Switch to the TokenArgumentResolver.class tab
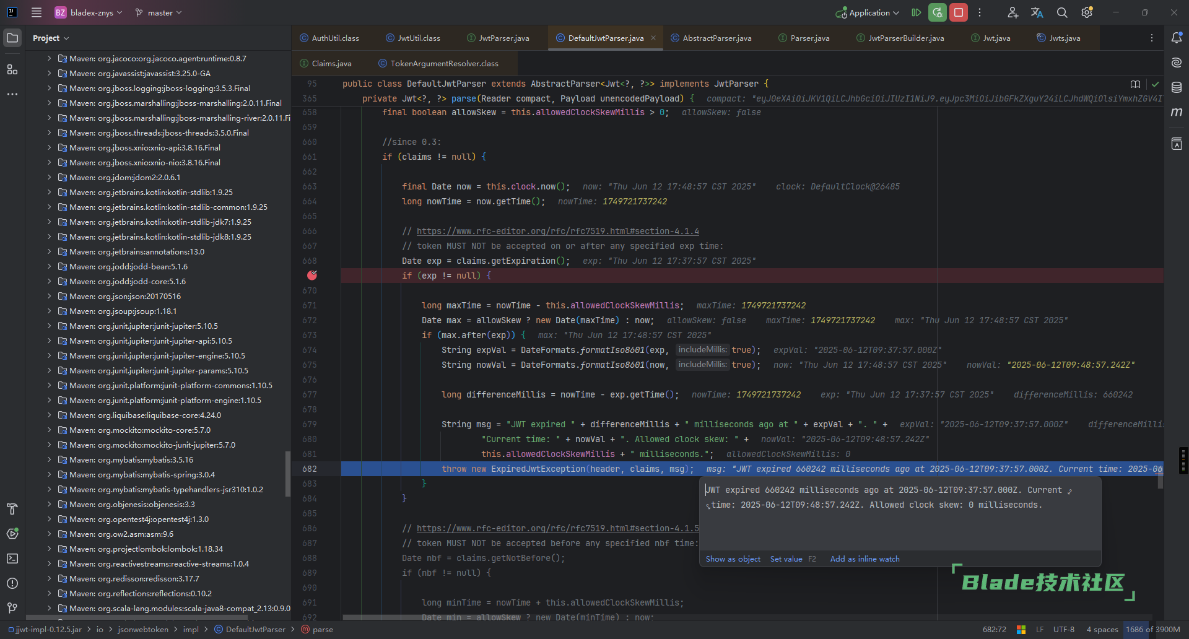Screen dimensions: 1189x639 438,63
